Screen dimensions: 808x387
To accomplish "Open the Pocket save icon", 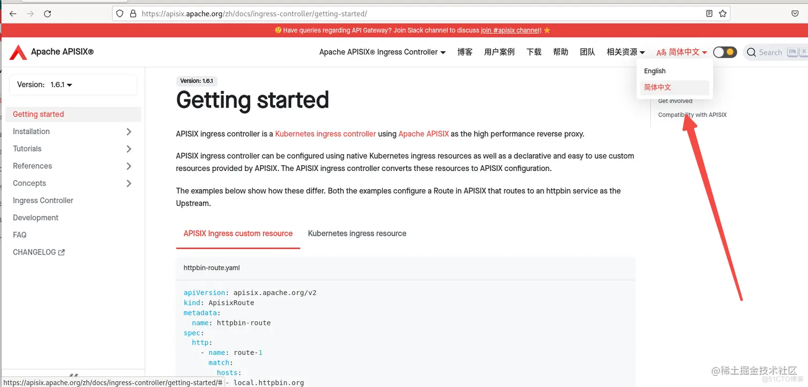I will (795, 13).
